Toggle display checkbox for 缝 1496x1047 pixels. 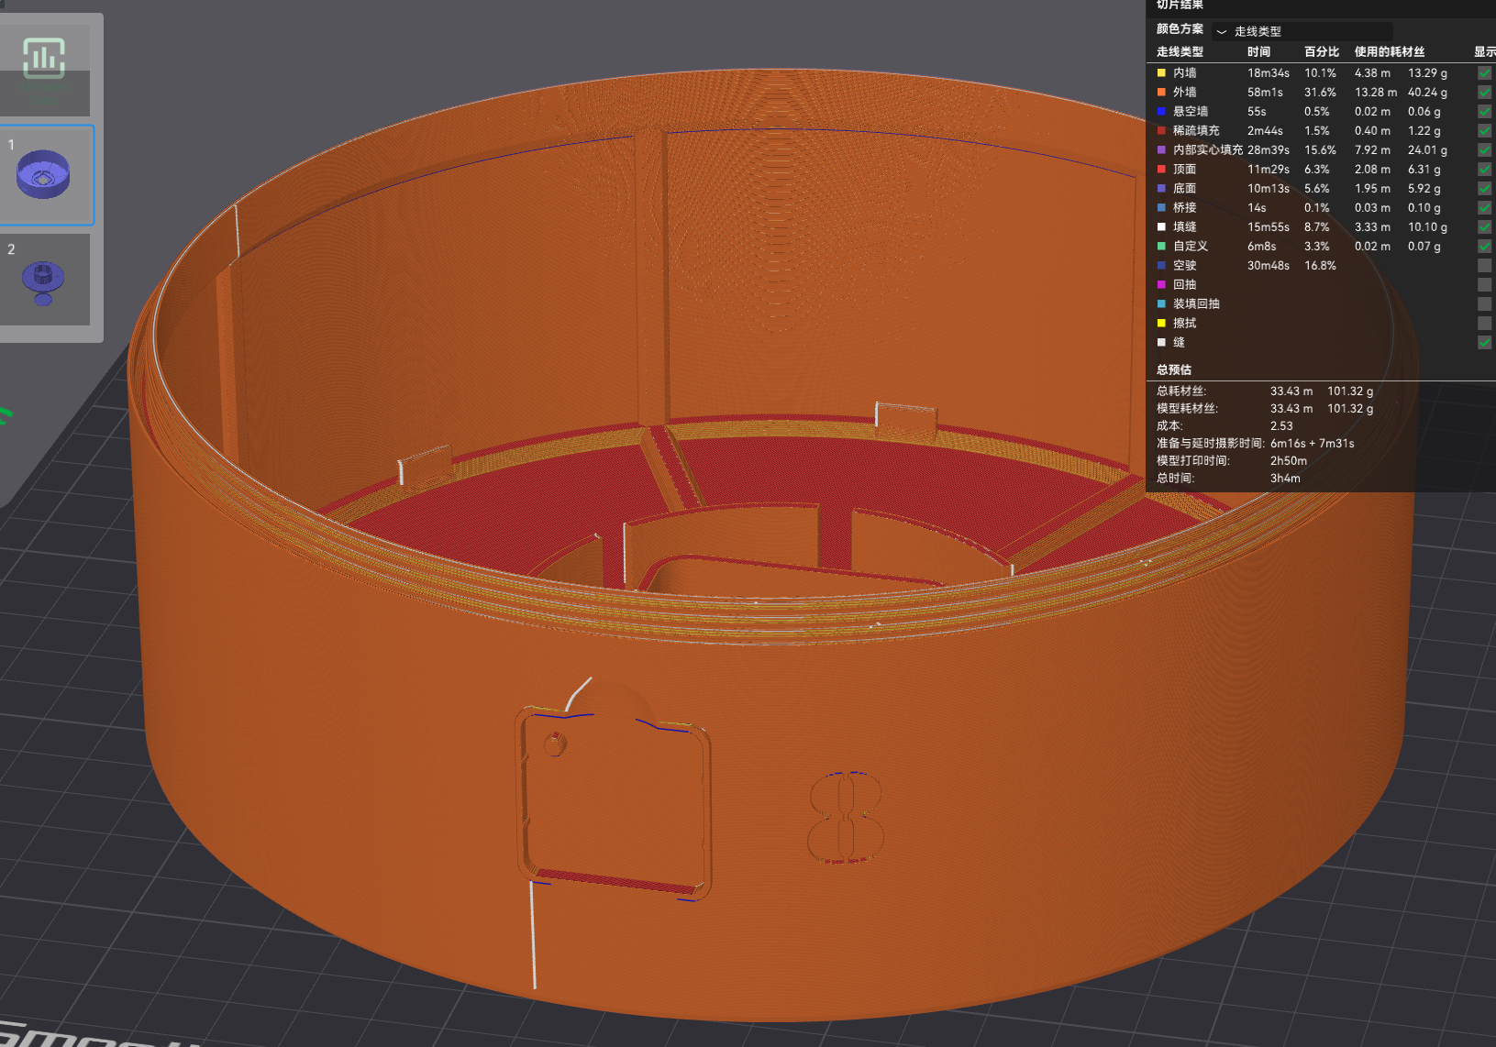pos(1484,342)
